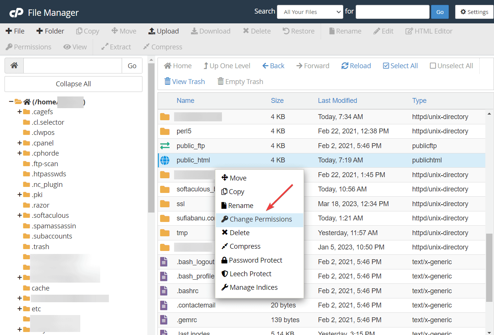Click inside the search text field
The image size is (494, 335).
click(x=392, y=12)
